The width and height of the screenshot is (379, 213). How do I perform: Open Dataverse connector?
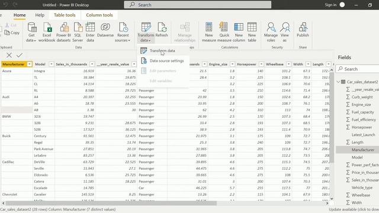(x=105, y=30)
